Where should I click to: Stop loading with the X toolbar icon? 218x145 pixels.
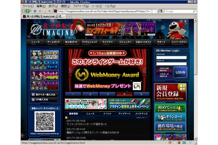pyautogui.click(x=40, y=11)
